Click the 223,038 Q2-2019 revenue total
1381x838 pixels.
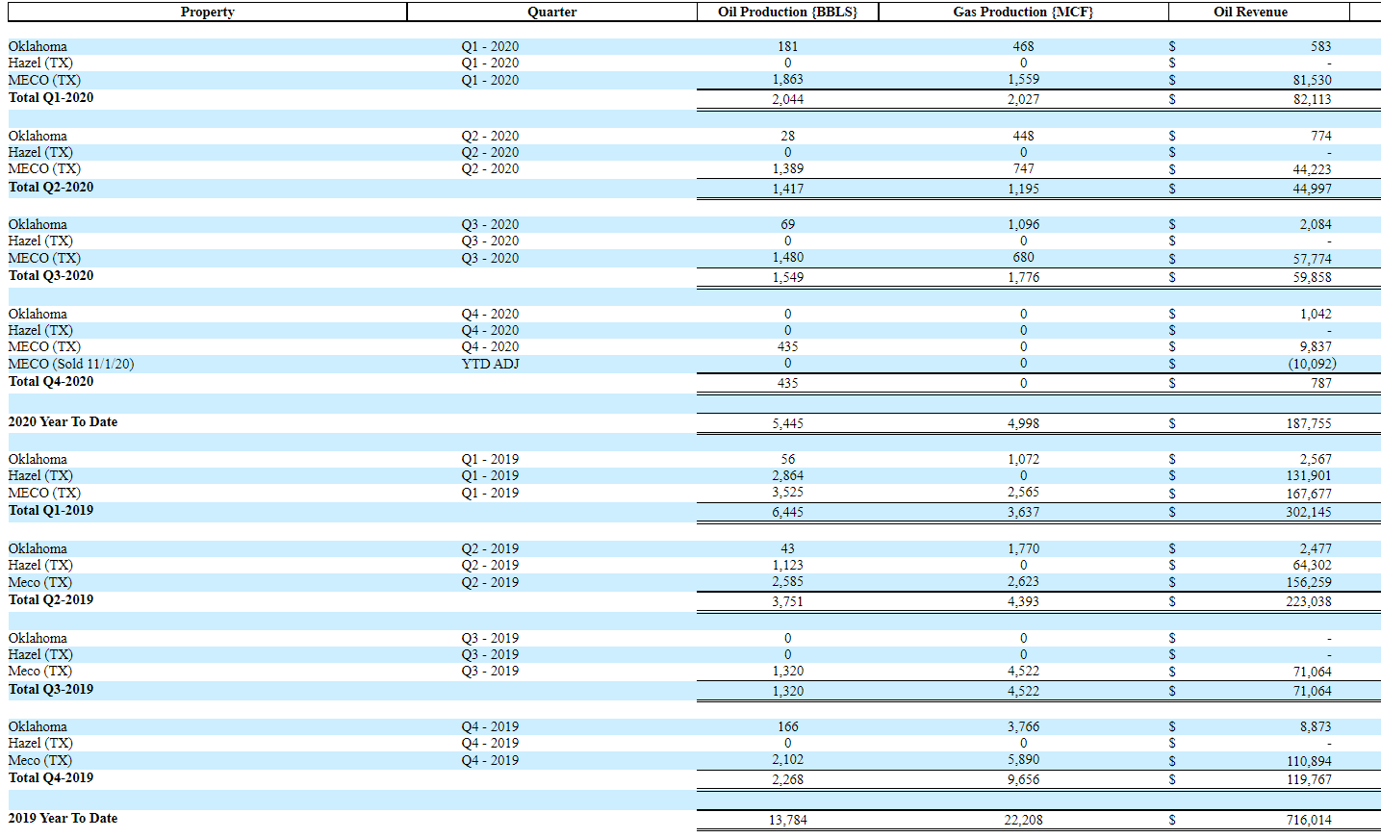point(1309,601)
